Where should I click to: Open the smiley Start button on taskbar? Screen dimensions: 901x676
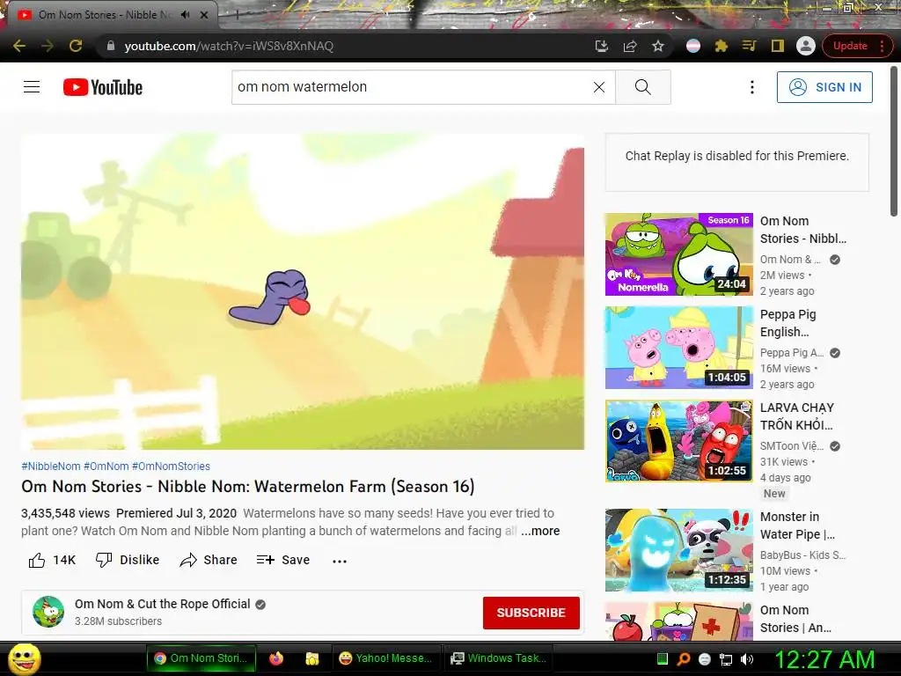(24, 658)
